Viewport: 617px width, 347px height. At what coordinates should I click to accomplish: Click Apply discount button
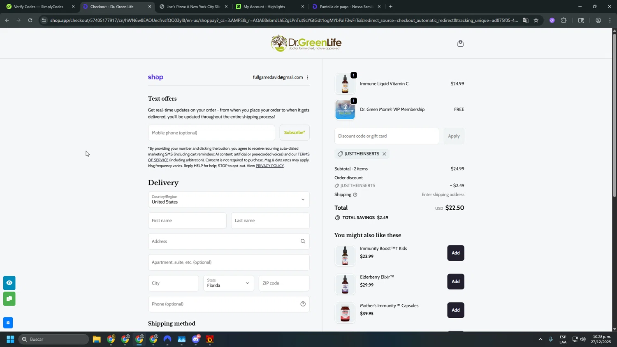tap(454, 136)
